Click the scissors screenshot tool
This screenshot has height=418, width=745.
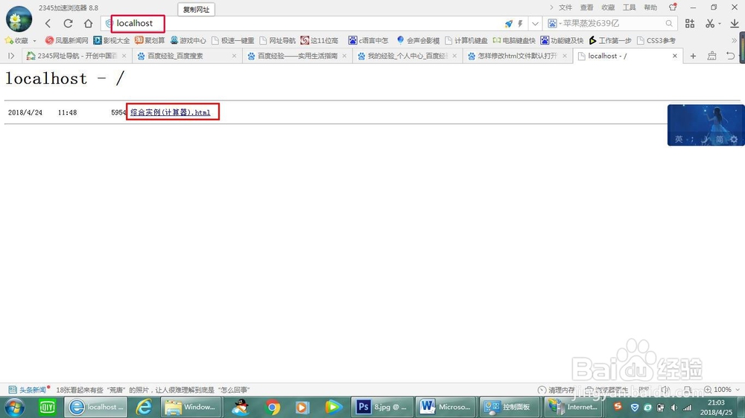pyautogui.click(x=710, y=23)
